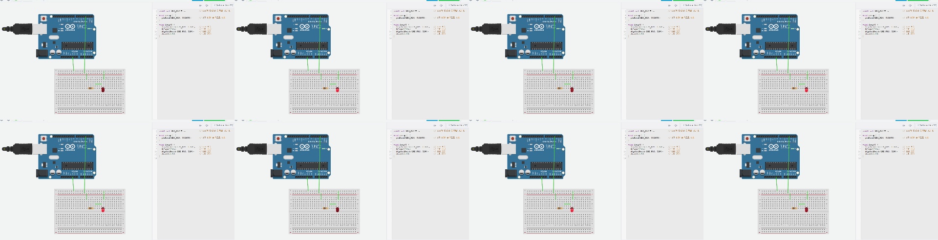938x240 pixels.
Task: Click the red LED in the bottom-row first frame
Action: (x=103, y=210)
